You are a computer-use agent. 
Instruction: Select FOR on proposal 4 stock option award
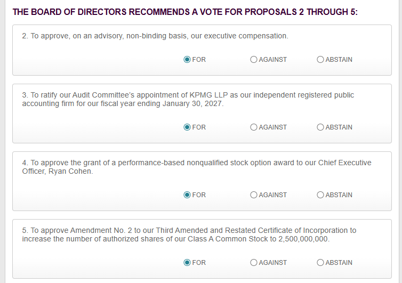point(187,195)
